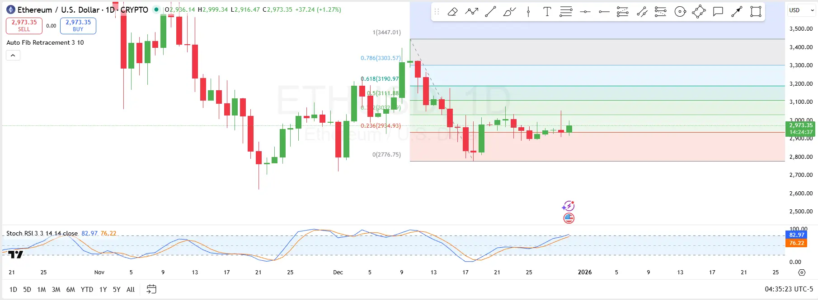Set range to 6M
The width and height of the screenshot is (818, 300).
pos(71,290)
